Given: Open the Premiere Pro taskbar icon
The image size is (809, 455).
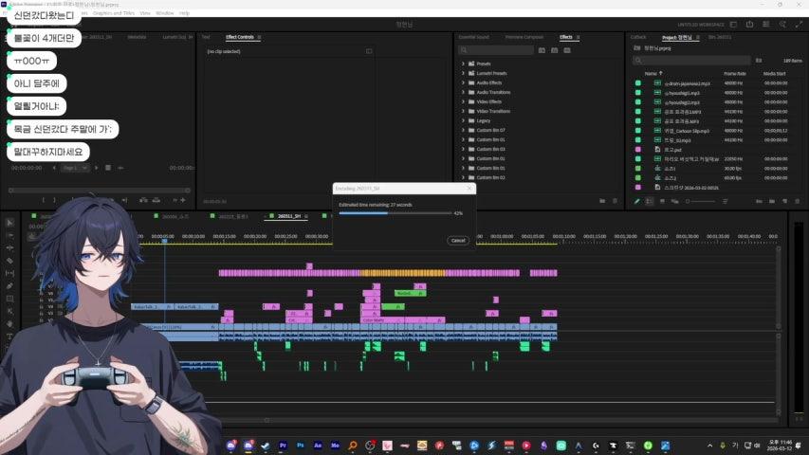Looking at the screenshot, I should [x=283, y=446].
